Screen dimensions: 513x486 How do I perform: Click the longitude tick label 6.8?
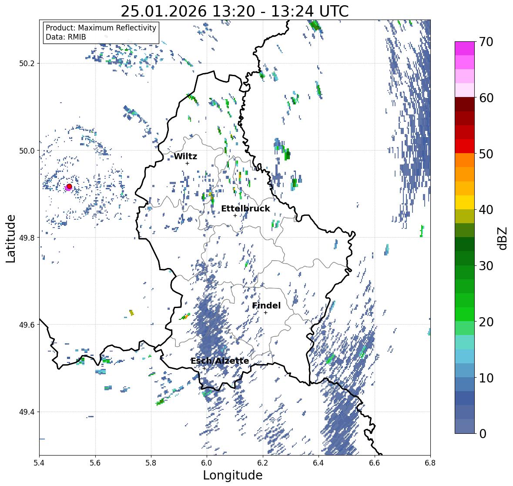(x=430, y=463)
